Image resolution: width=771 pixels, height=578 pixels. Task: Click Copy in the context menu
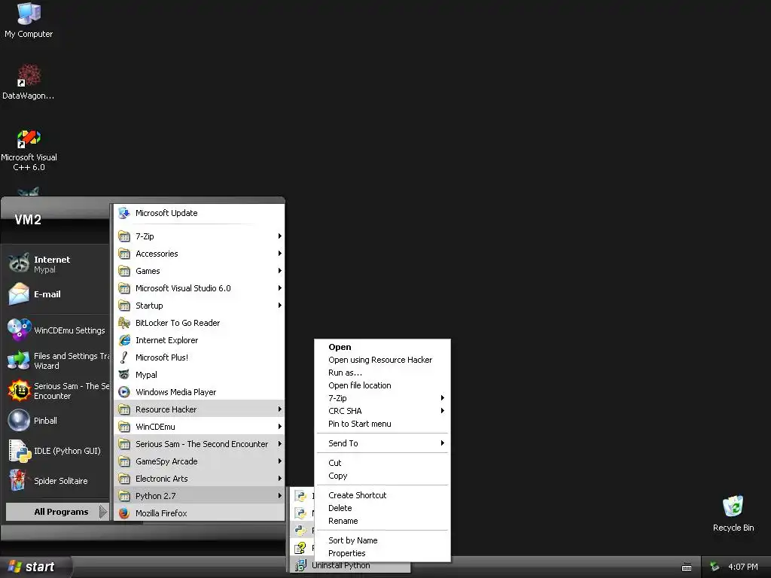click(x=382, y=476)
